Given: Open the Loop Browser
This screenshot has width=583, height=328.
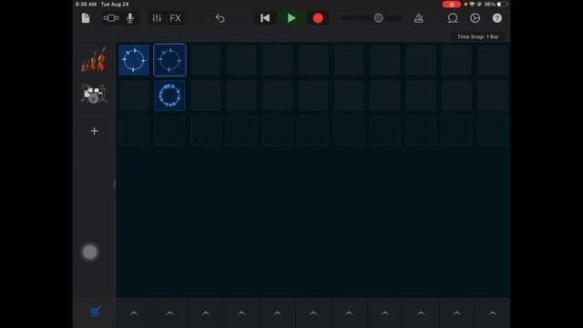Looking at the screenshot, I should (x=453, y=18).
